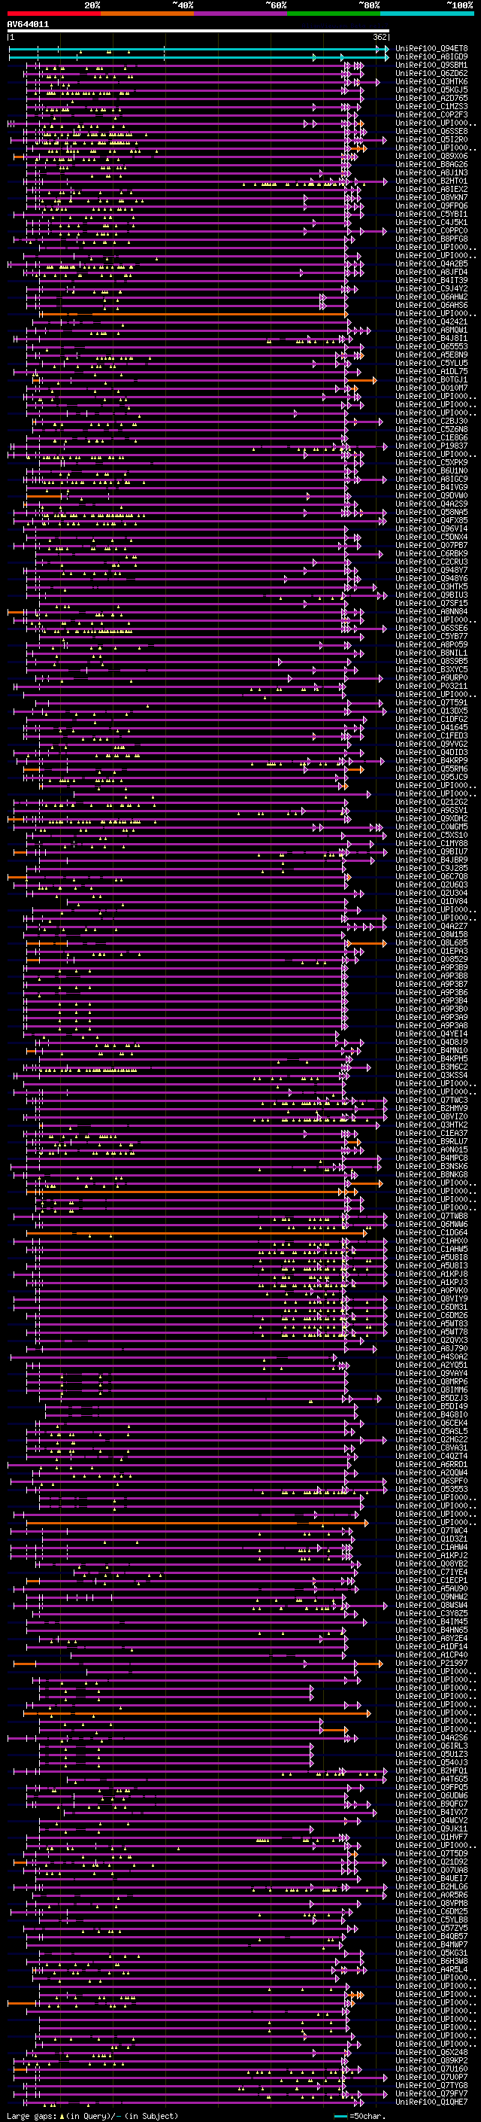This screenshot has height=2122, width=481.
Task: Select hit label UniRef100_B4KRP9
Action: click(431, 760)
